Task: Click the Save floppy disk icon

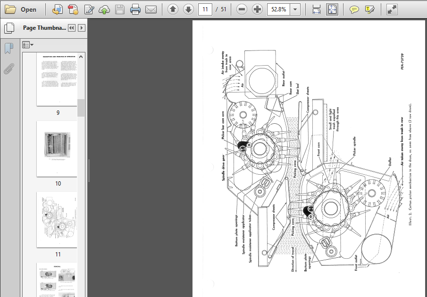Action: click(120, 9)
